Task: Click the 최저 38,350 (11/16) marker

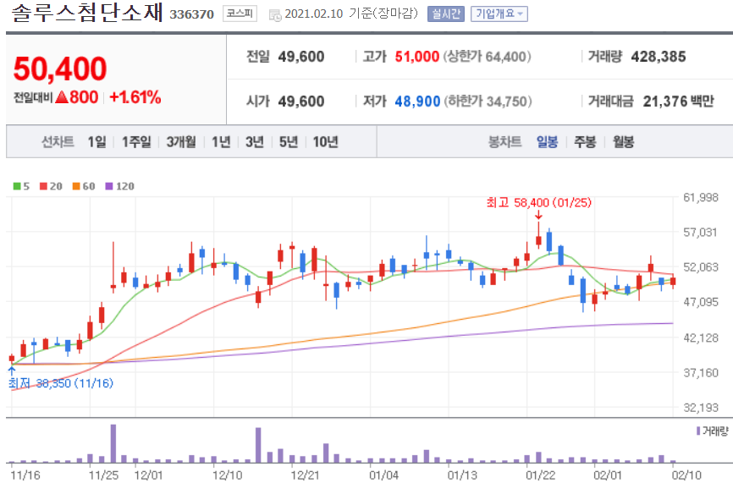Action: click(x=61, y=383)
